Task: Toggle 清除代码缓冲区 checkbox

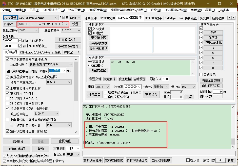Action: [x=20, y=40]
